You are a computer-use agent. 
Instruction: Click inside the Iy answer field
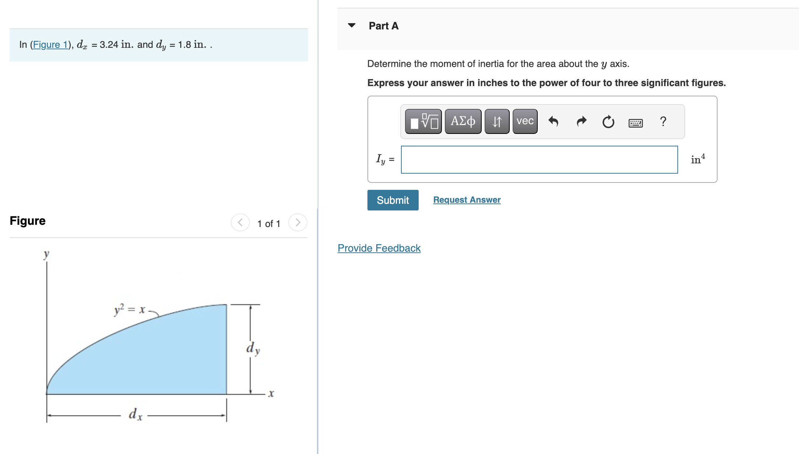[x=539, y=159]
